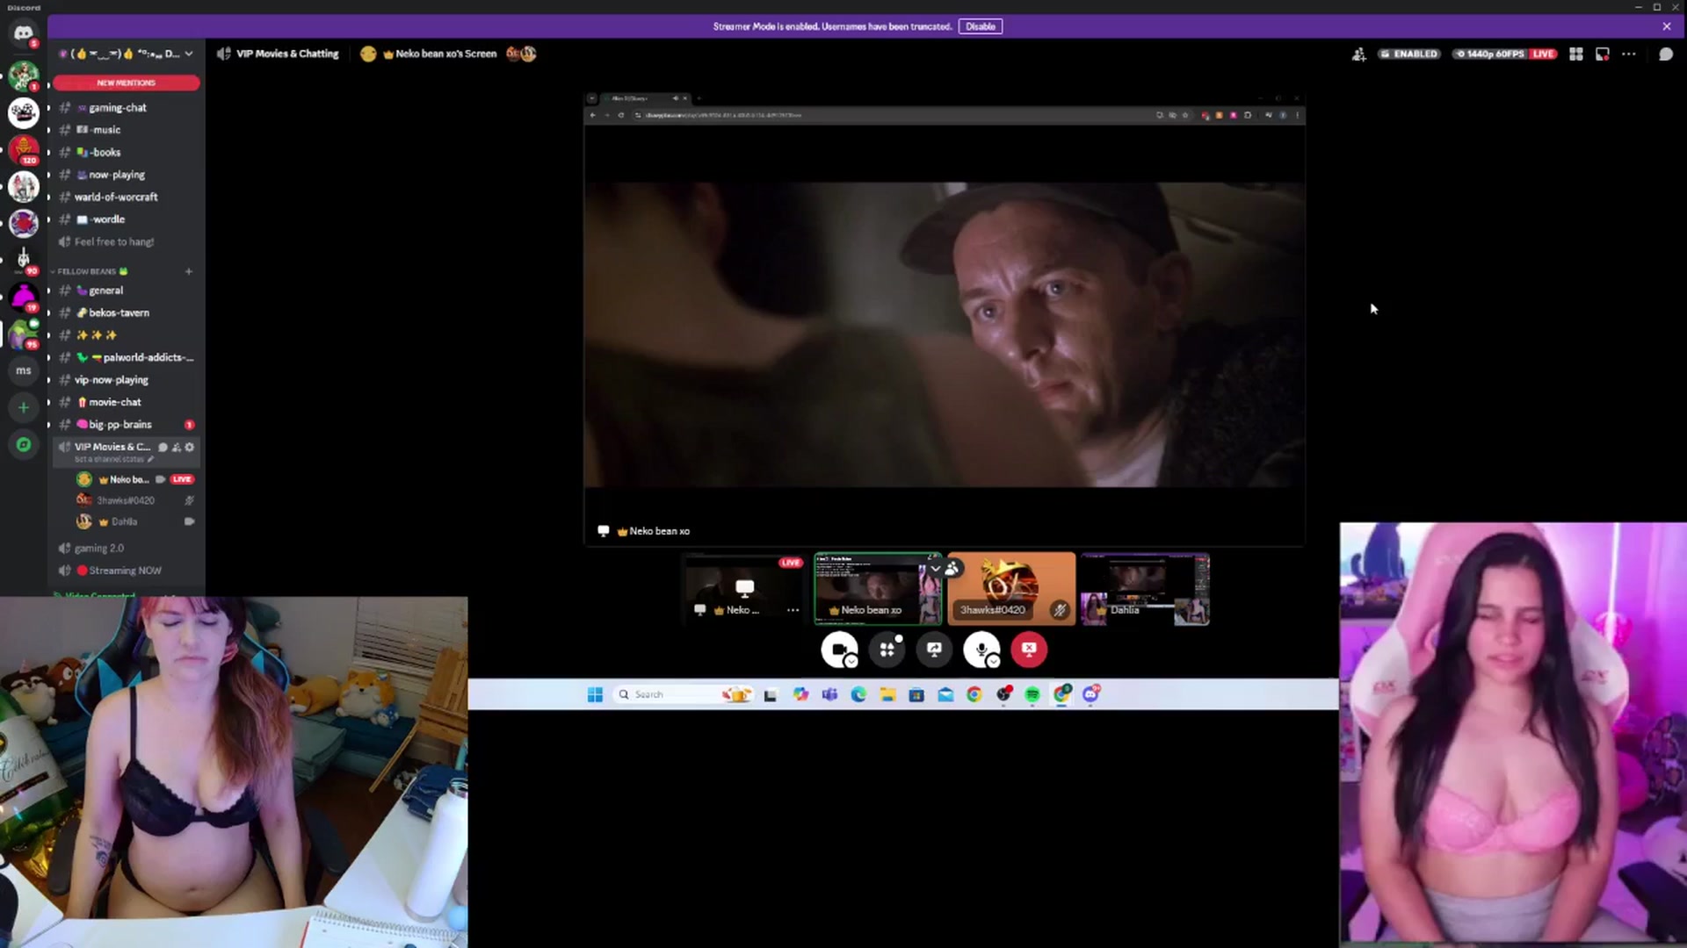Disable Streamer Mode from the banner
This screenshot has width=1687, height=948.
pyautogui.click(x=981, y=26)
